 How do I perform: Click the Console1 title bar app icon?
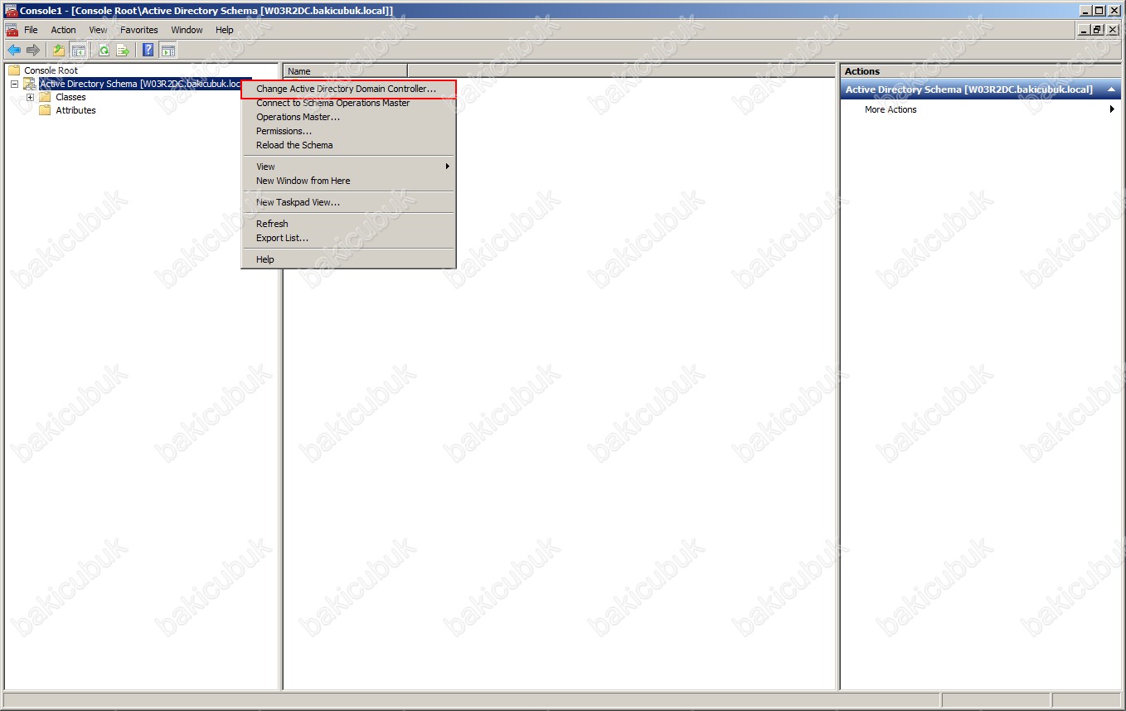11,10
